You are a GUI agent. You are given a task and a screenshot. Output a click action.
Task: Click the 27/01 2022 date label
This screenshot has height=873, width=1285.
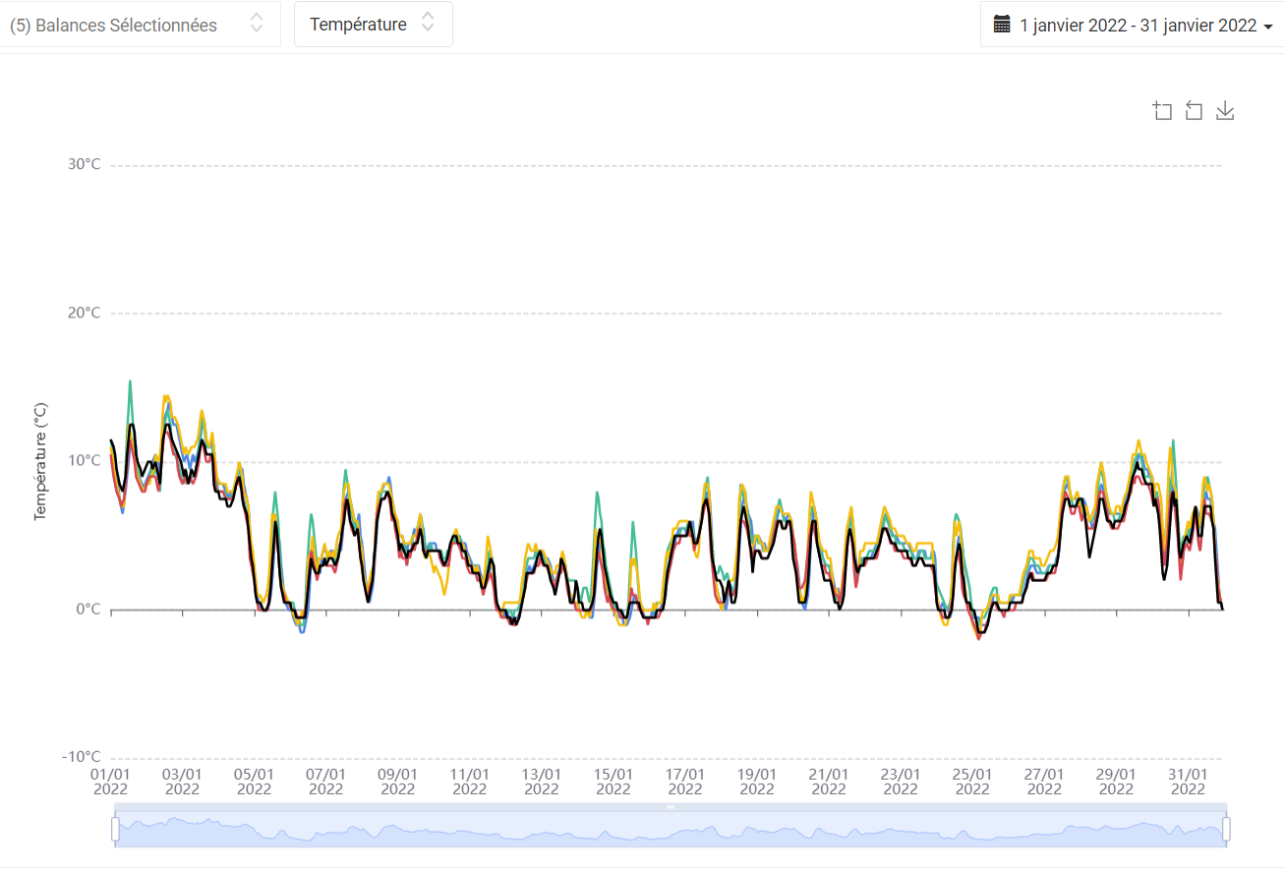(1044, 782)
